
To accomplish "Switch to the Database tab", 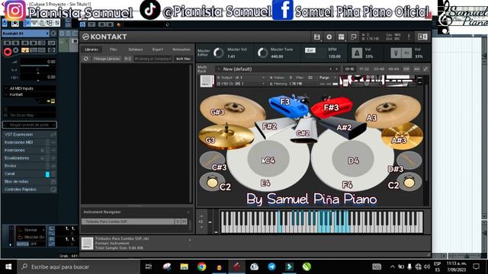I will [136, 49].
